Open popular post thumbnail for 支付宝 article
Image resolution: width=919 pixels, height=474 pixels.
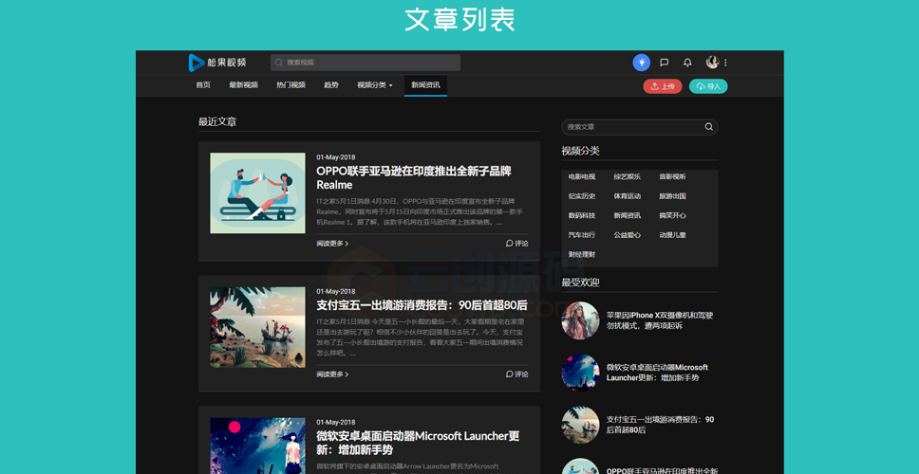[x=580, y=425]
